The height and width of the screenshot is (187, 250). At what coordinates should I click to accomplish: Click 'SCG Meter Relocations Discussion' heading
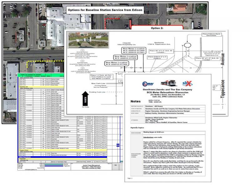pyautogui.click(x=167, y=92)
